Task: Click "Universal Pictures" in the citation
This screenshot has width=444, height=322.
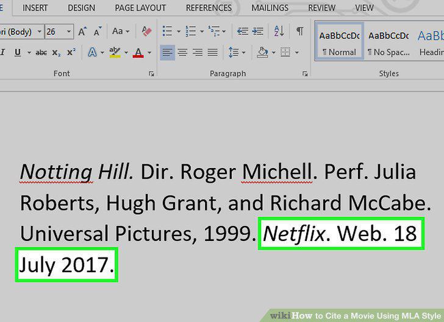Action: tap(107, 234)
